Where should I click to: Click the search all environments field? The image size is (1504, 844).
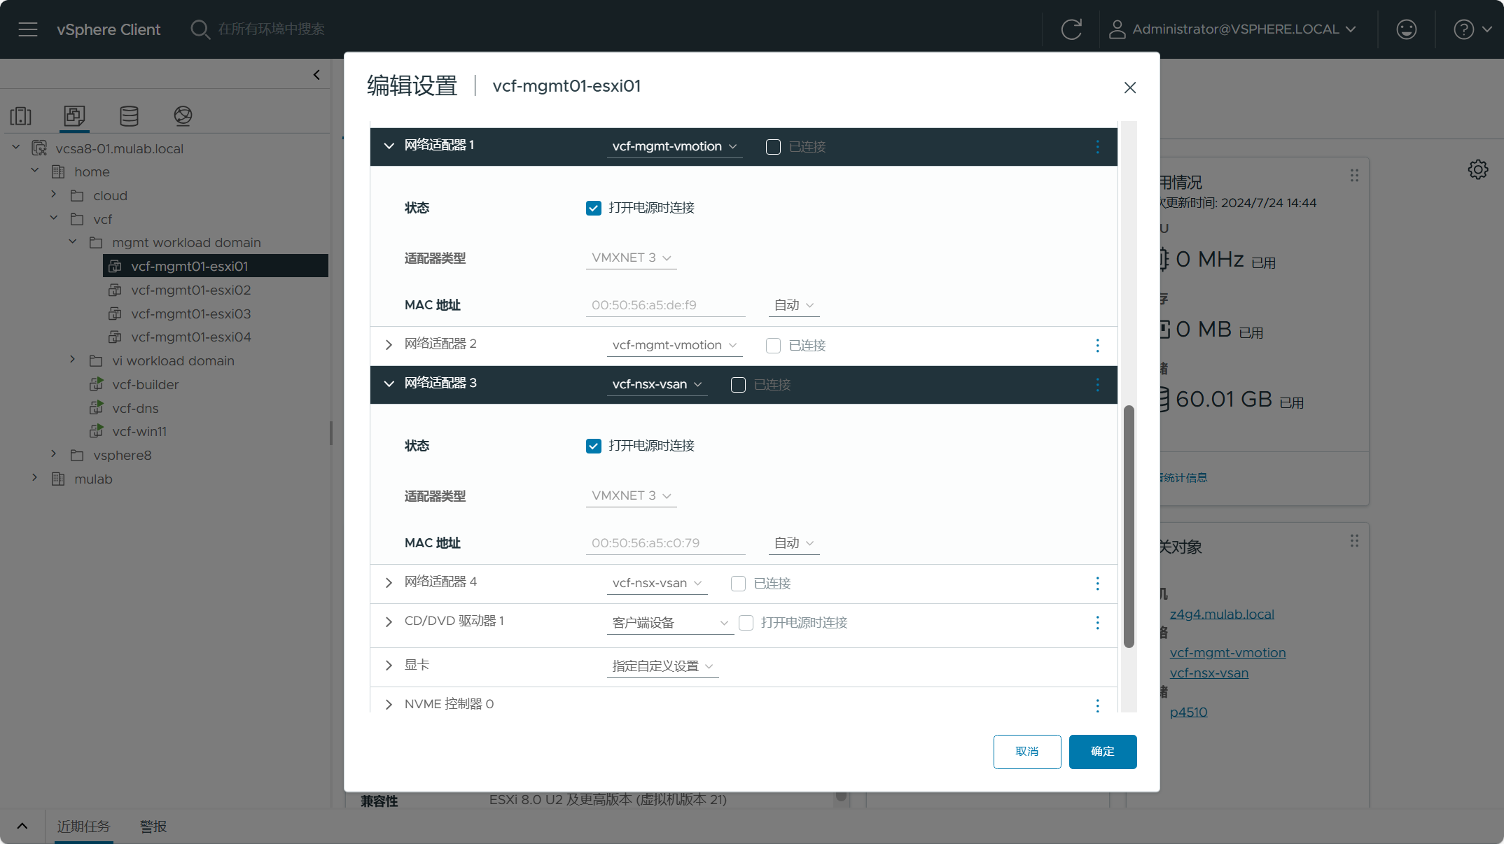[272, 29]
